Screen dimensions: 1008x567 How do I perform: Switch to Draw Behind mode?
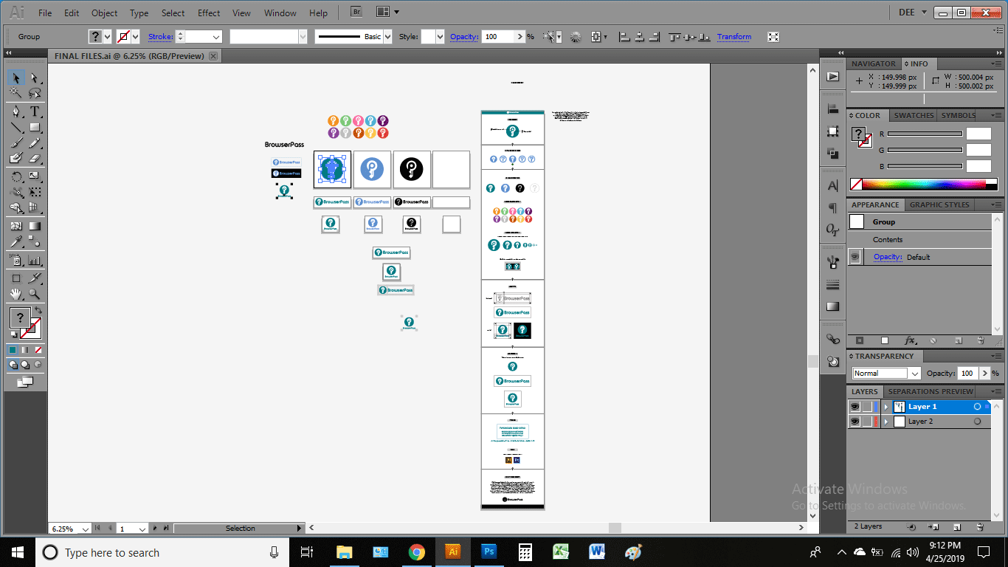tap(25, 365)
